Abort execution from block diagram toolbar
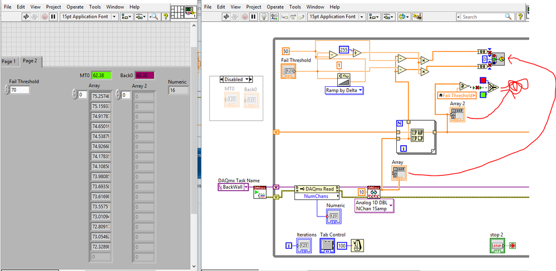Viewport: 556px width, 271px height. 245,17
